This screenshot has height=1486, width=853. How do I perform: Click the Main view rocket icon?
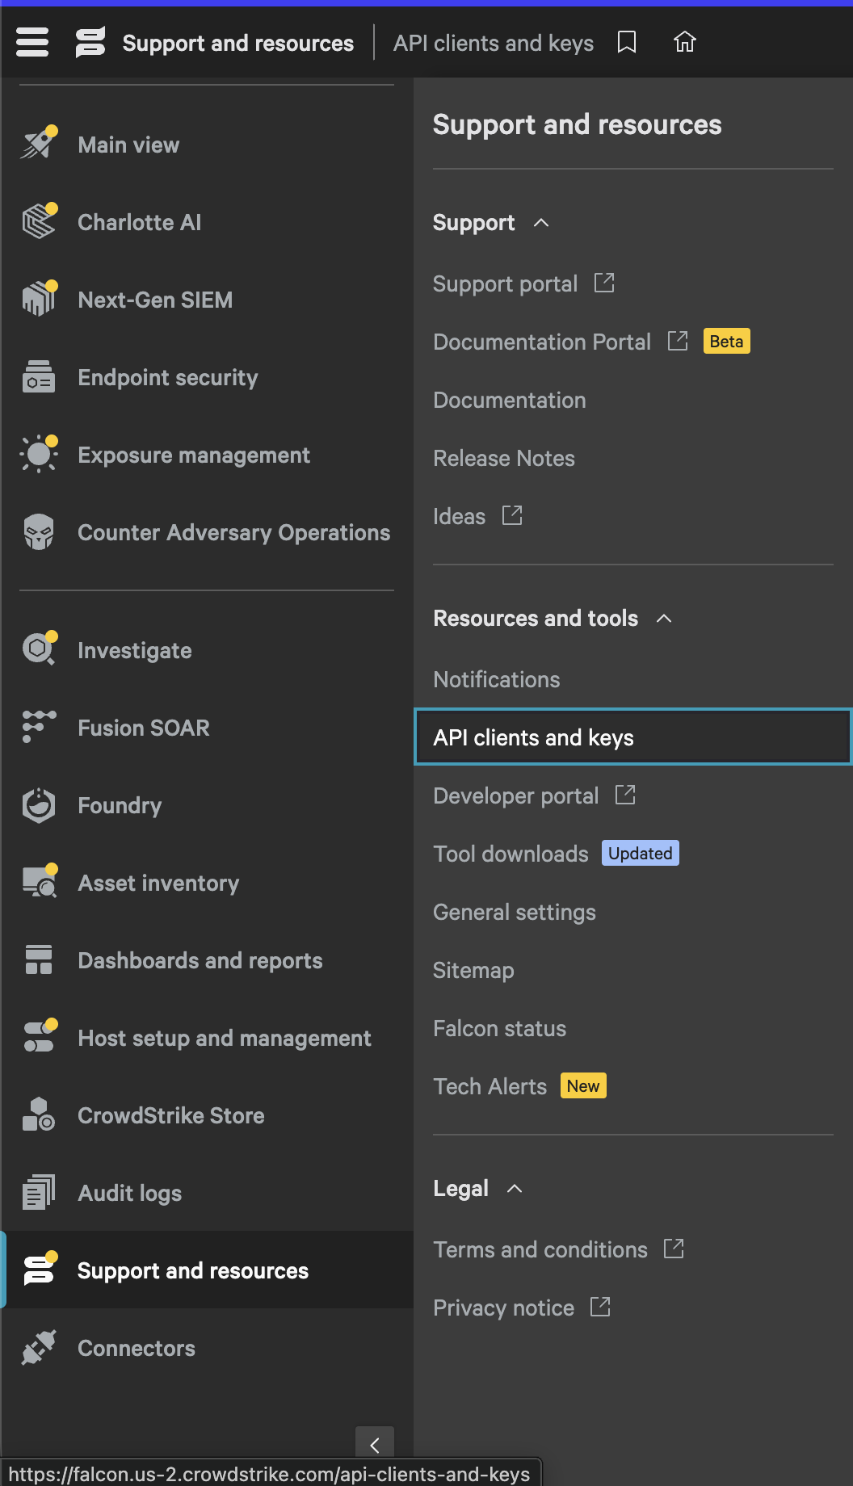39,144
